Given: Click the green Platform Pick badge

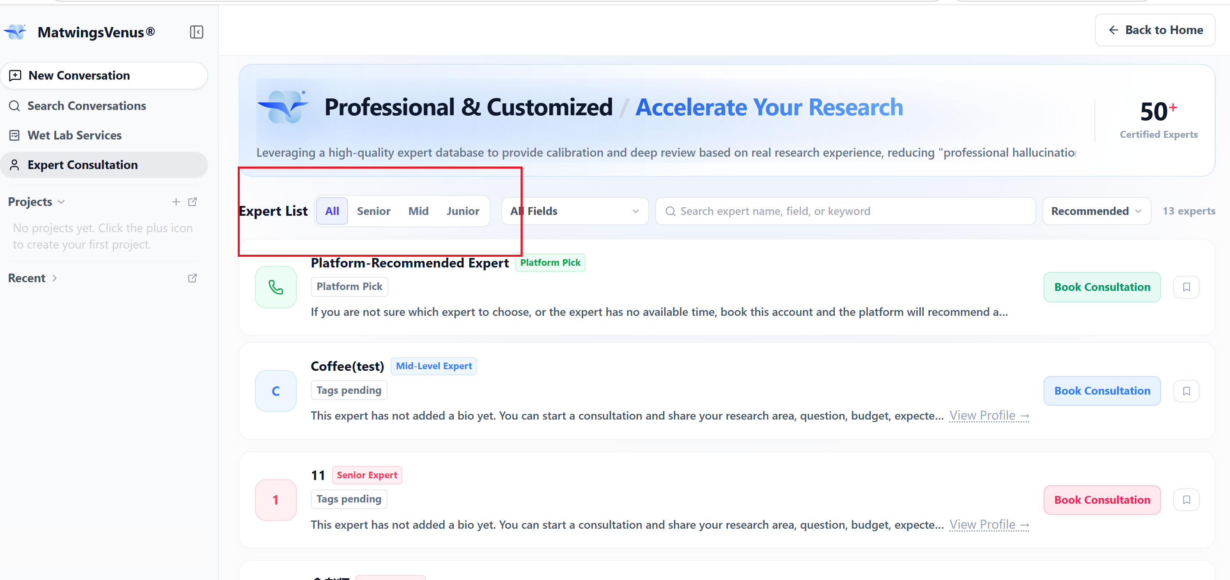Looking at the screenshot, I should 550,263.
